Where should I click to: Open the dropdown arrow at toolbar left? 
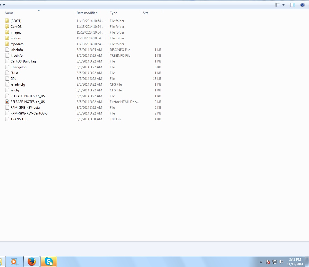coord(4,5)
